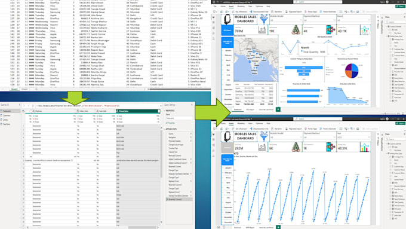Image resolution: width=406 pixels, height=229 pixels.
Task: Tick May checkbox in MTD-page month slicer
Action: (x=223, y=188)
